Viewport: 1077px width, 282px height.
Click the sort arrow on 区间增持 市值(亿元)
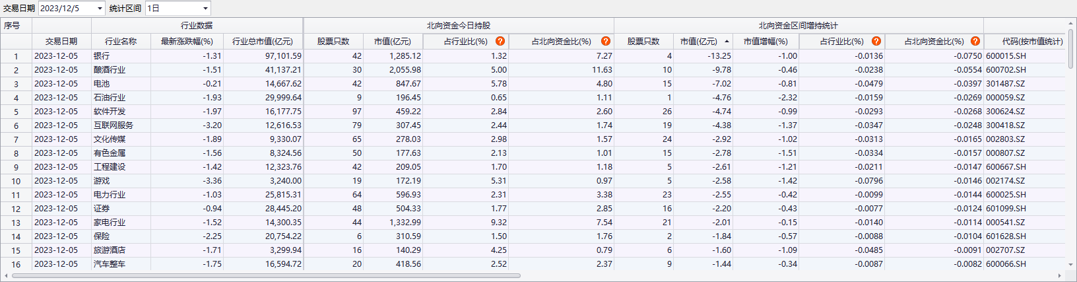pyautogui.click(x=727, y=42)
